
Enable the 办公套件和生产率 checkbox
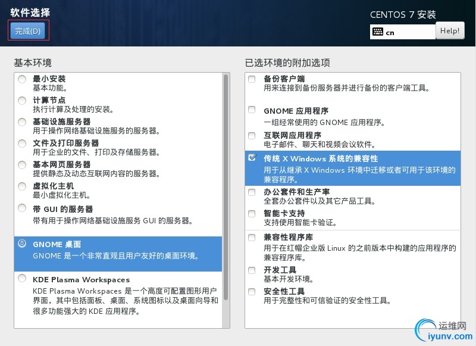click(252, 192)
